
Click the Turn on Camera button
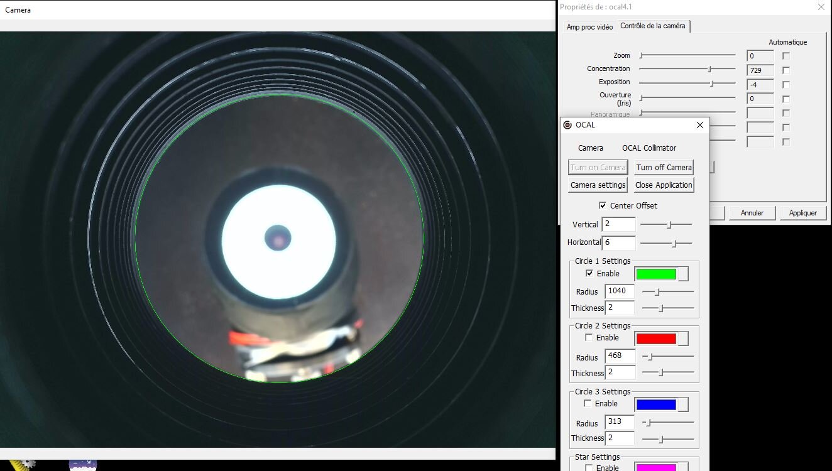coord(598,167)
